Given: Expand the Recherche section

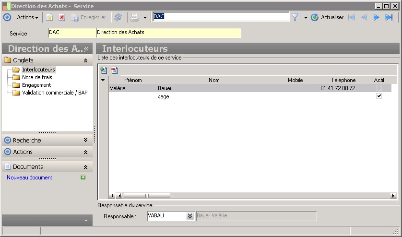Looking at the screenshot, I should tap(86, 140).
